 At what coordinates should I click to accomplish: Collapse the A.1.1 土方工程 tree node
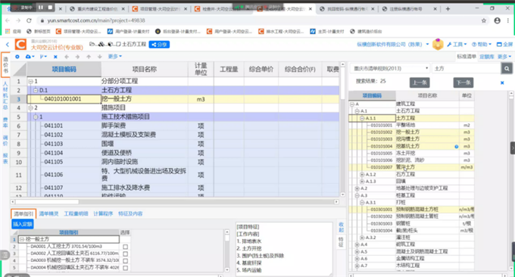362,118
